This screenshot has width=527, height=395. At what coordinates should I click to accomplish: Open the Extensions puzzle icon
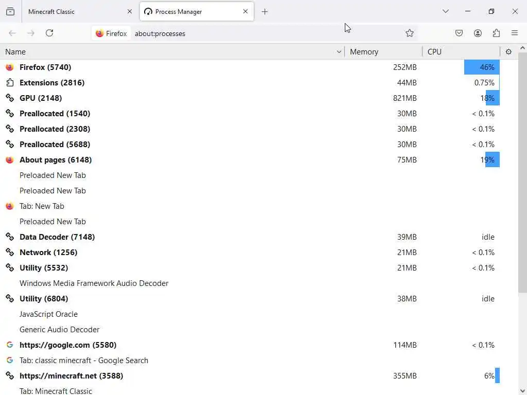[x=497, y=33]
